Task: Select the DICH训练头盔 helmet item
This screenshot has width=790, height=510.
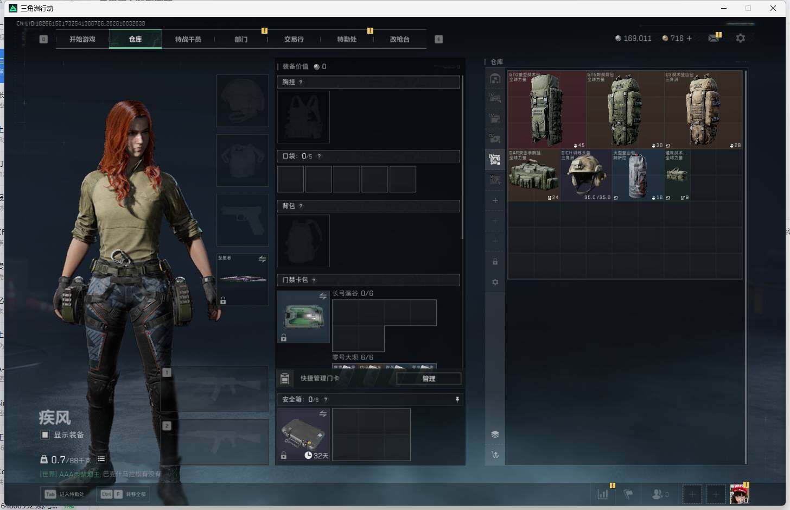Action: click(x=586, y=175)
